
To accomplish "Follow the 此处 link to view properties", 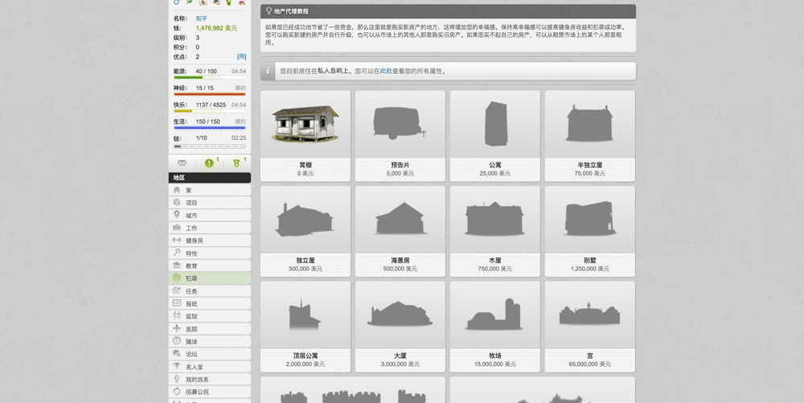I will point(386,72).
